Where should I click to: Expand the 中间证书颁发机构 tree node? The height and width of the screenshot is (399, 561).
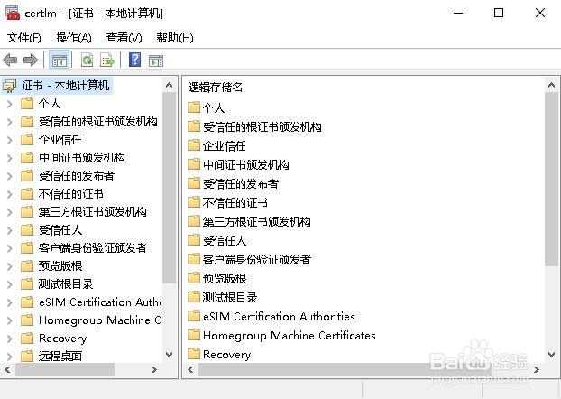10,158
